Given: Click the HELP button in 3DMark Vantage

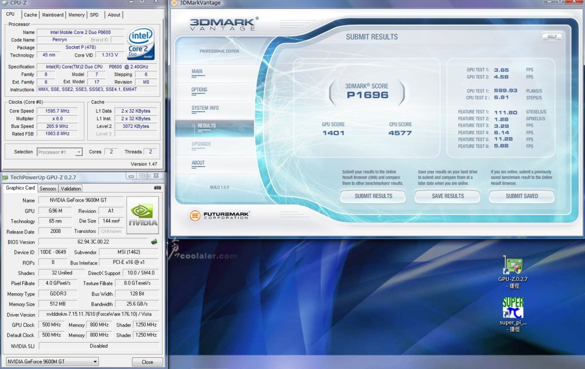Looking at the screenshot, I should 552,37.
